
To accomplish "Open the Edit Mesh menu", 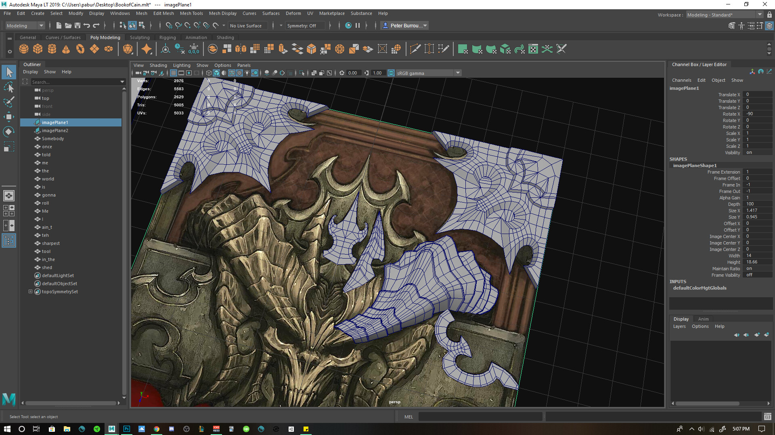I will [163, 13].
